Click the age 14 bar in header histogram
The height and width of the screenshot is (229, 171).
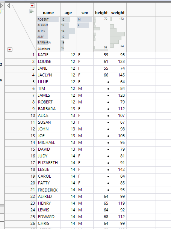click(68, 31)
